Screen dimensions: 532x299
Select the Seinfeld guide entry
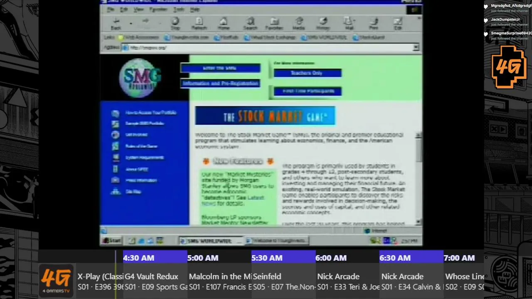coord(283,282)
